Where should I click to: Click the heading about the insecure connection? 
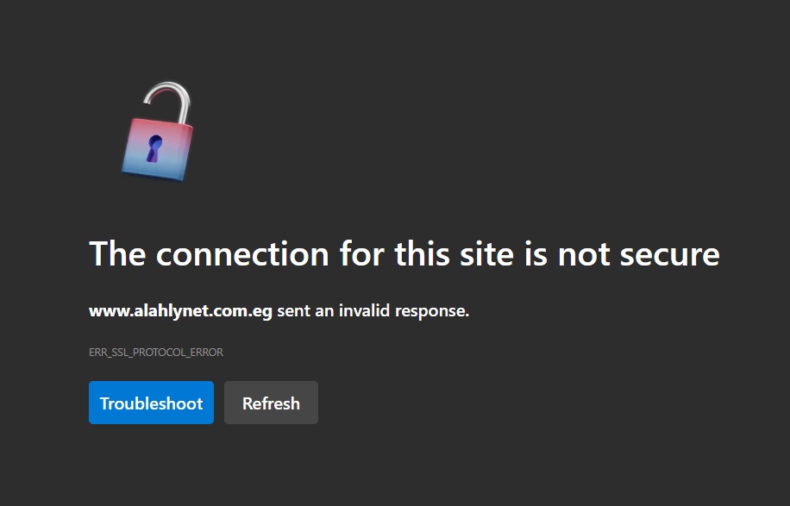coord(405,254)
